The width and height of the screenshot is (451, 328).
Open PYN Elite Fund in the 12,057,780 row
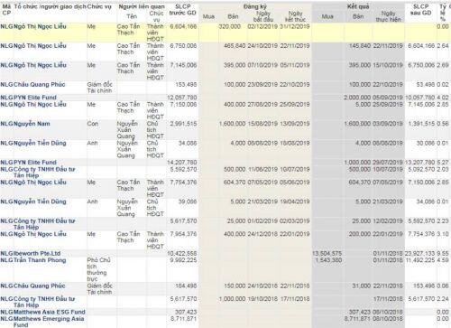pos(35,98)
